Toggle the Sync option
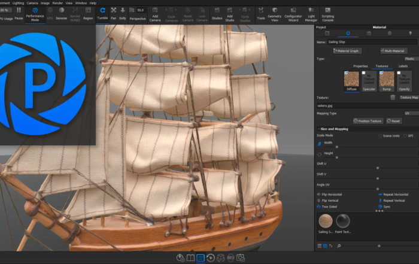The height and width of the screenshot is (264, 419). (x=384, y=207)
